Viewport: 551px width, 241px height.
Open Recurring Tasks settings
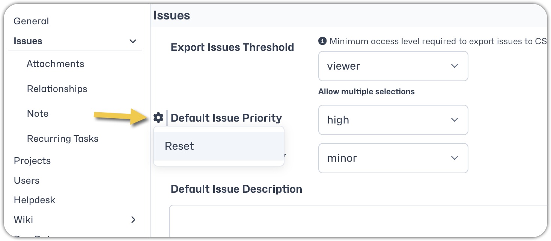click(x=63, y=139)
